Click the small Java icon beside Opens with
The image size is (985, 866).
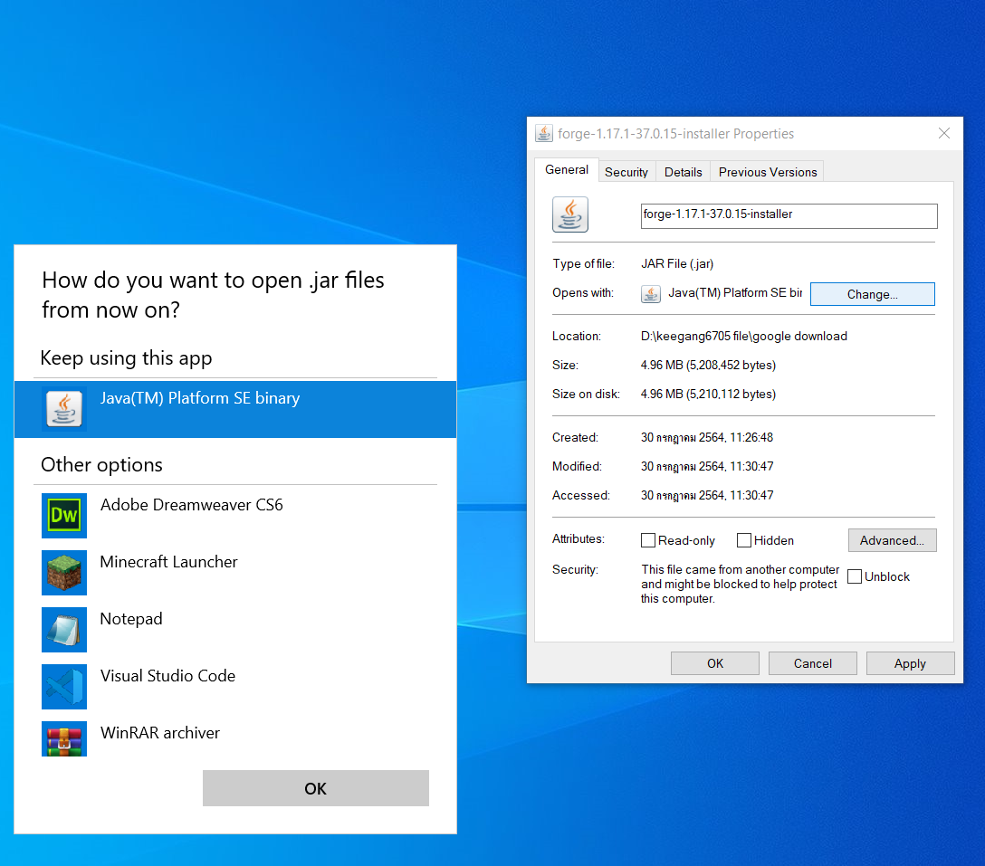[651, 293]
